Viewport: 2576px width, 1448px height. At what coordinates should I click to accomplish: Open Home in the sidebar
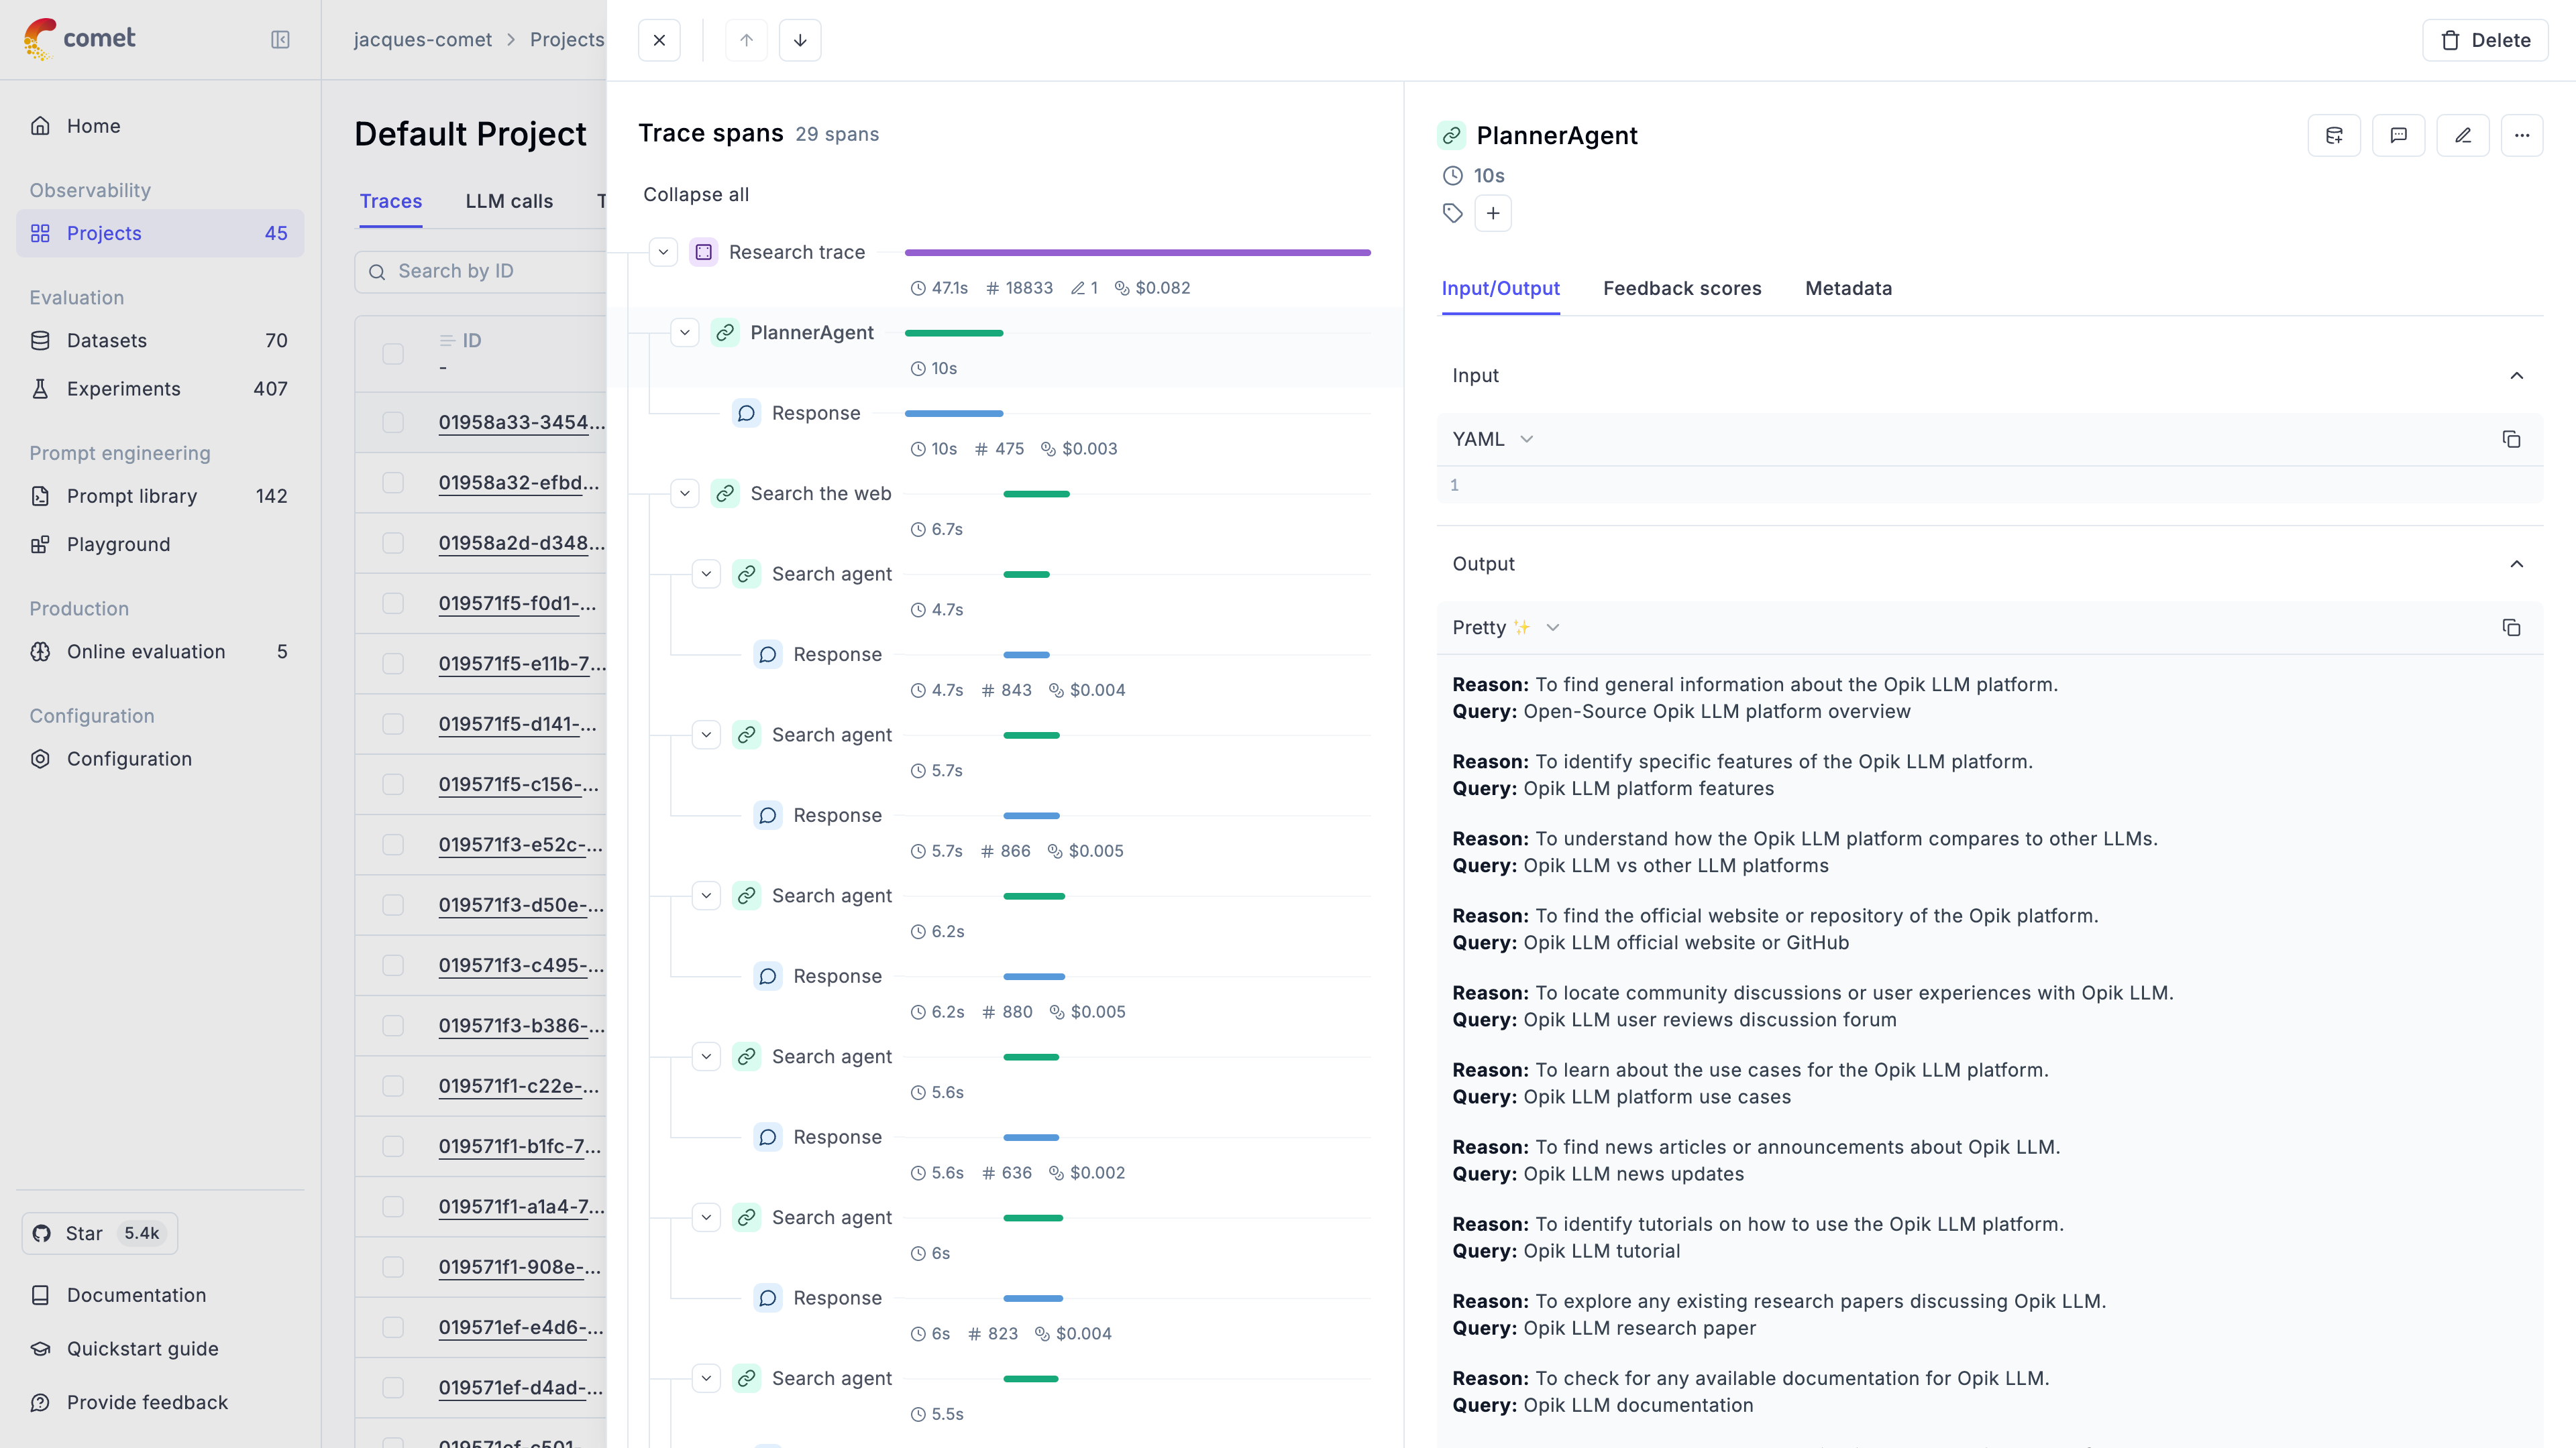160,126
